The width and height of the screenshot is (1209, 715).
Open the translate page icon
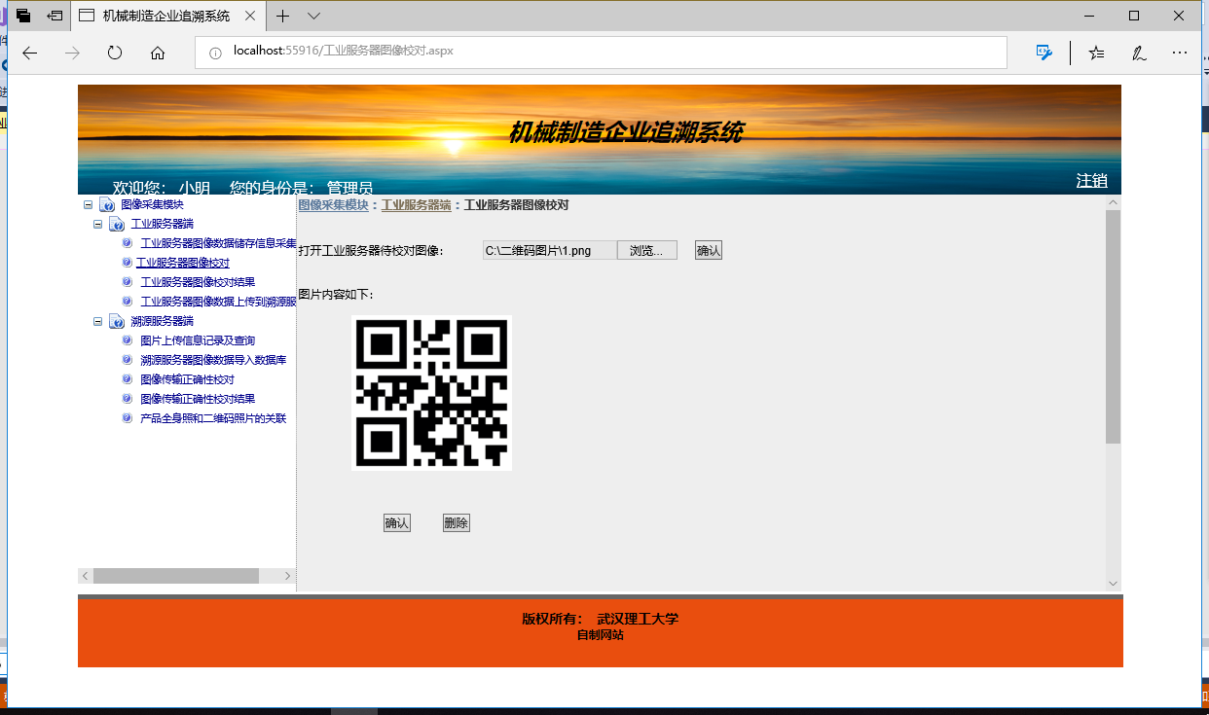pyautogui.click(x=1044, y=53)
